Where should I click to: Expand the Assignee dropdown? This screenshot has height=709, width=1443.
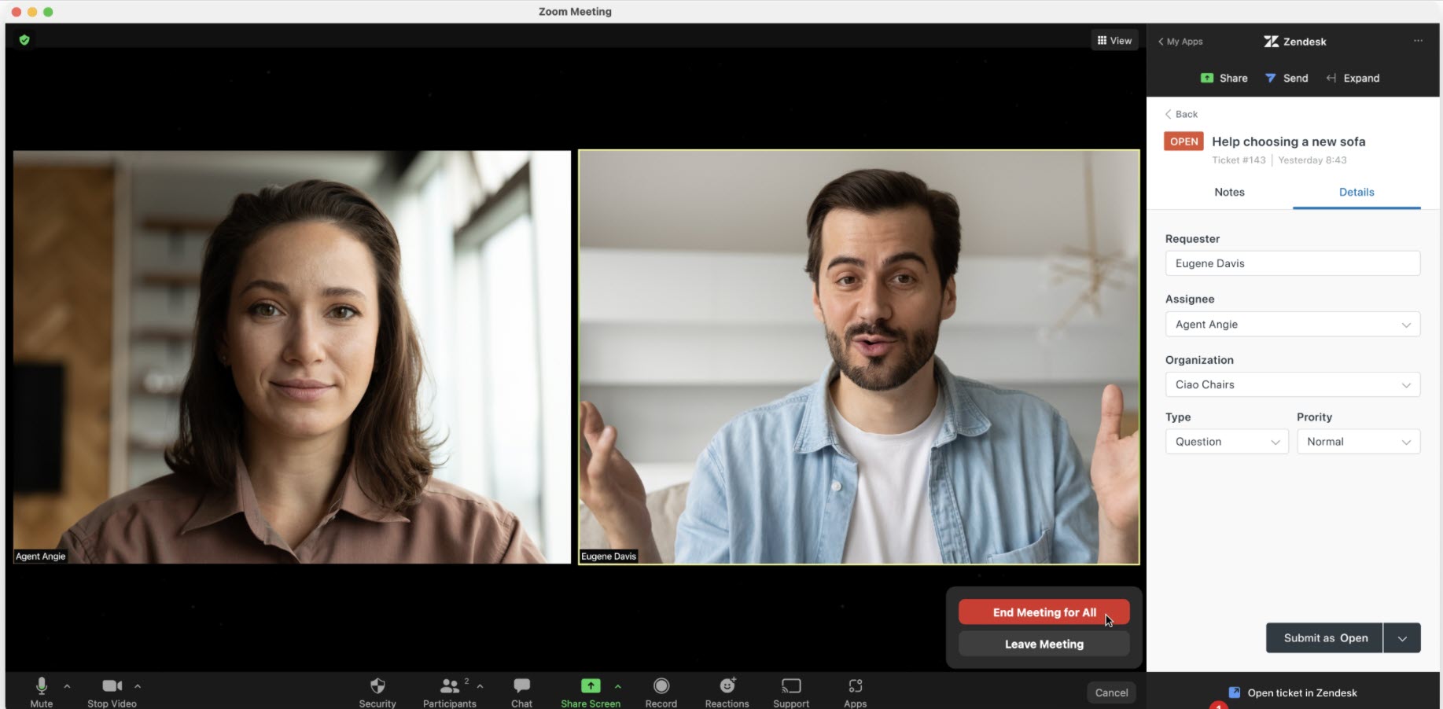(x=1292, y=325)
